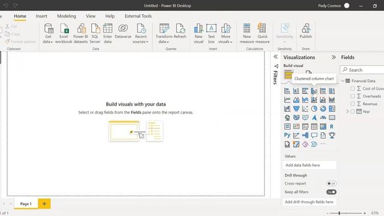Select the Table visual
The width and height of the screenshot is (384, 216).
pos(314,127)
